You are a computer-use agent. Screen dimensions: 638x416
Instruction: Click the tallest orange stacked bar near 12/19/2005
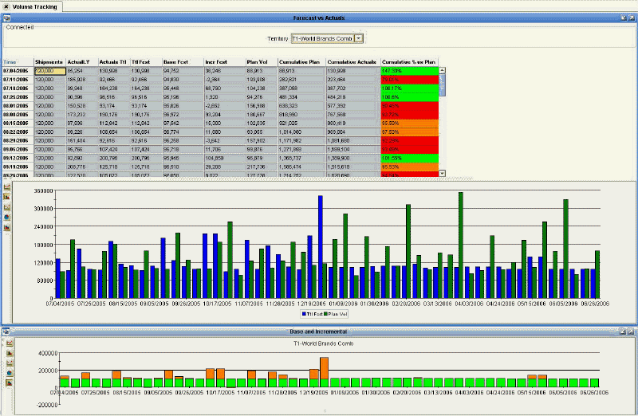click(x=325, y=368)
